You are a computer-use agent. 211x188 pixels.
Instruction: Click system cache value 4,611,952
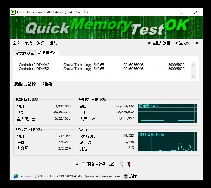[x=126, y=118]
